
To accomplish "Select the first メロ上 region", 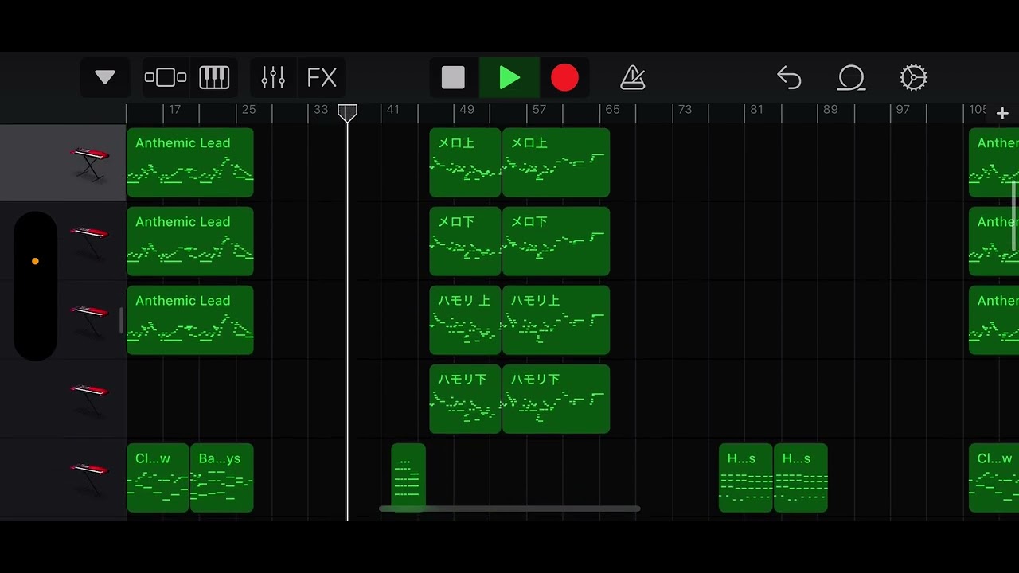I will (465, 162).
